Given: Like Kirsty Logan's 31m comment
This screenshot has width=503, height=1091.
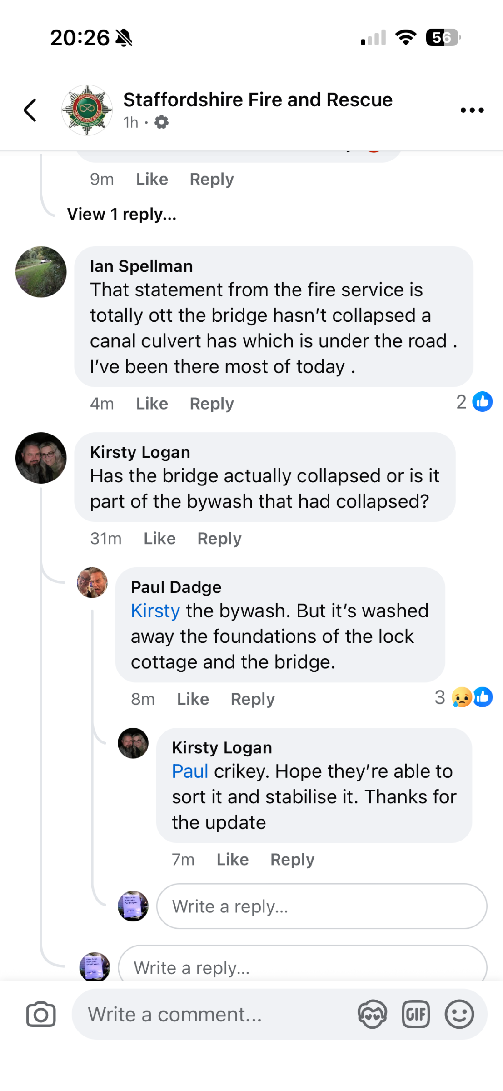Looking at the screenshot, I should click(x=159, y=539).
